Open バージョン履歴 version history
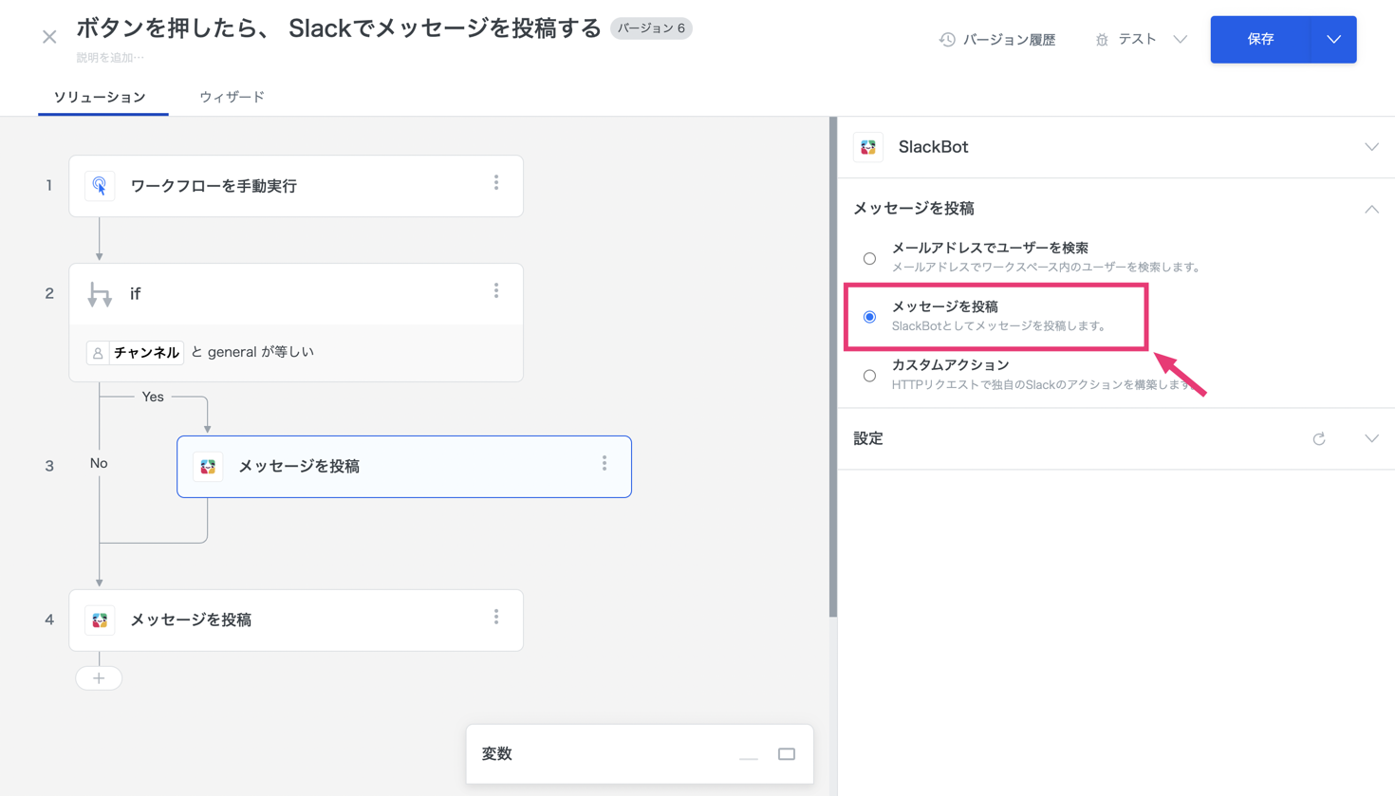The image size is (1395, 796). 997,40
